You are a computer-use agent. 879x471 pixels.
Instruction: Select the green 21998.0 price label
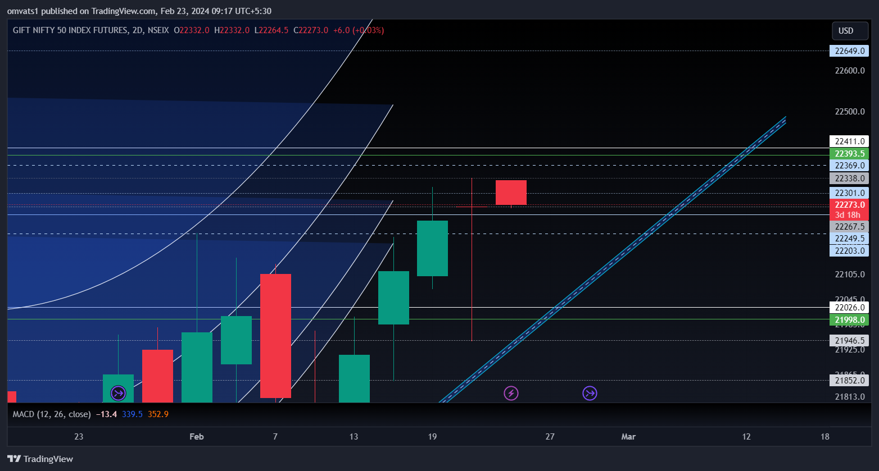click(849, 320)
